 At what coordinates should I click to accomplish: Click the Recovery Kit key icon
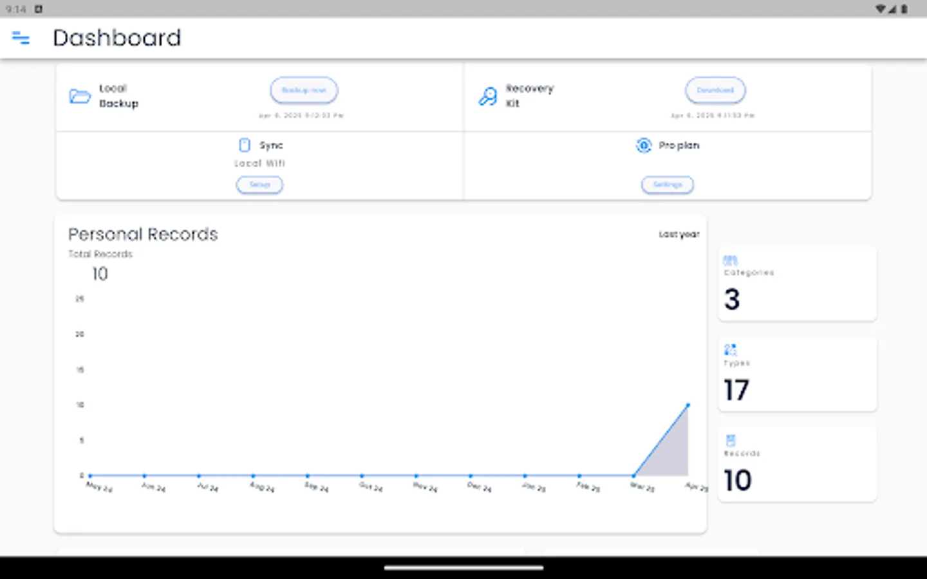click(487, 96)
